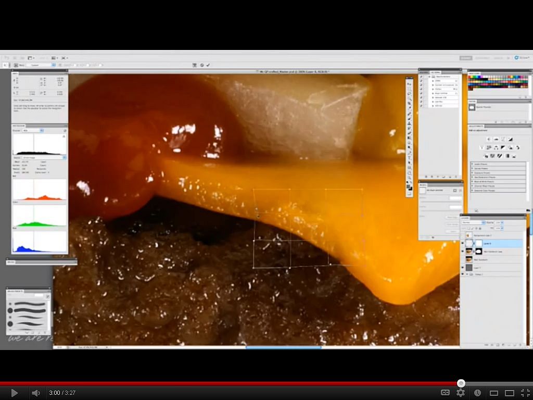Click the Essentials workspace button
Viewport: 533px width, 400px height.
click(466, 58)
